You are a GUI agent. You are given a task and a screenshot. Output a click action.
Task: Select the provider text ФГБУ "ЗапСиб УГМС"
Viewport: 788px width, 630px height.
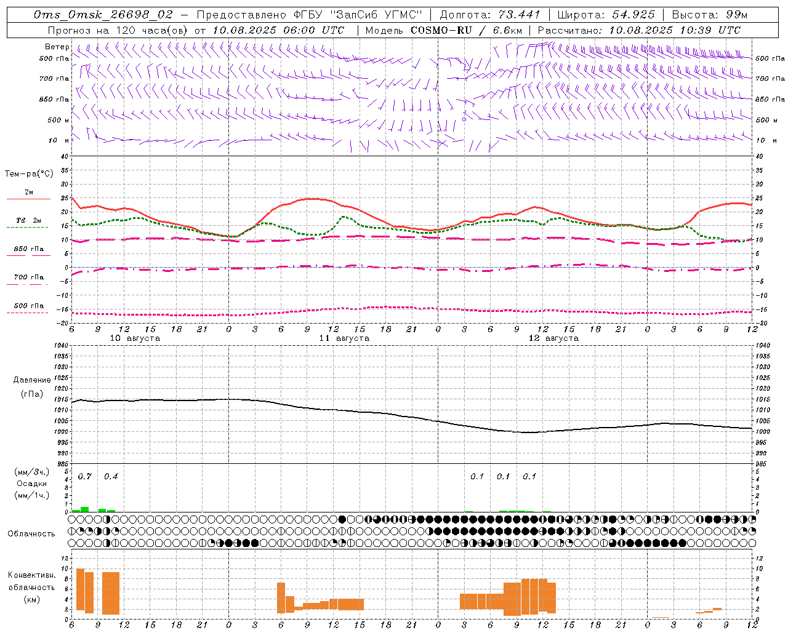point(356,14)
